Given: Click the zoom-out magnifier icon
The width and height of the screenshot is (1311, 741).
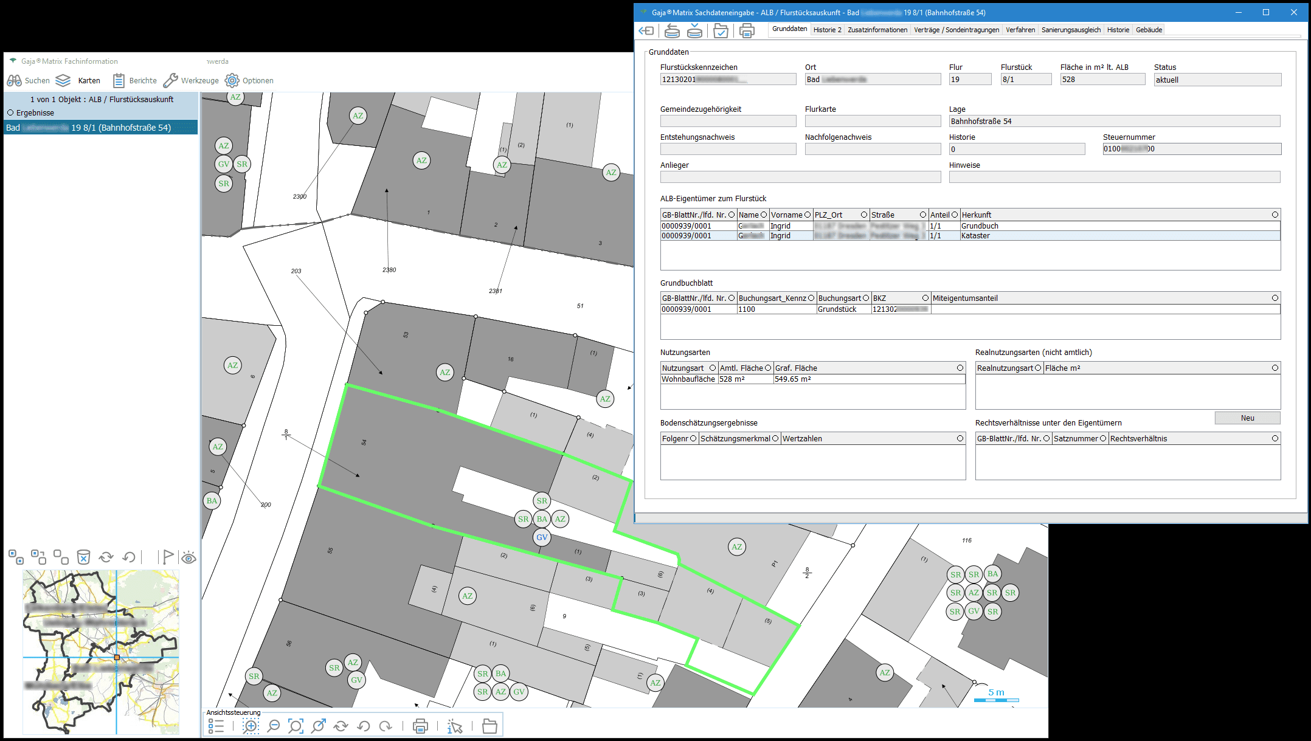Looking at the screenshot, I should (x=274, y=726).
